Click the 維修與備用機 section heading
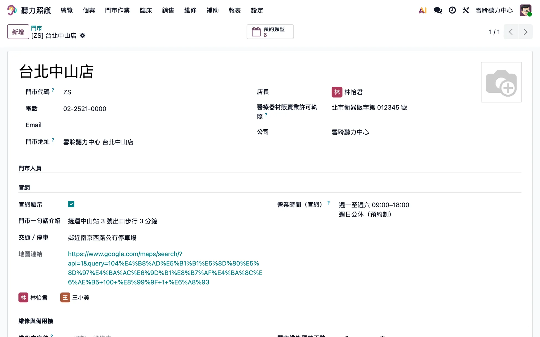 pyautogui.click(x=36, y=321)
